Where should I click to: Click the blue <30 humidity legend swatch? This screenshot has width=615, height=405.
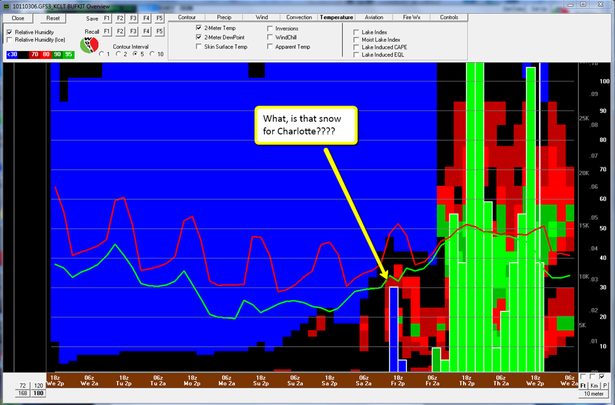[12, 55]
